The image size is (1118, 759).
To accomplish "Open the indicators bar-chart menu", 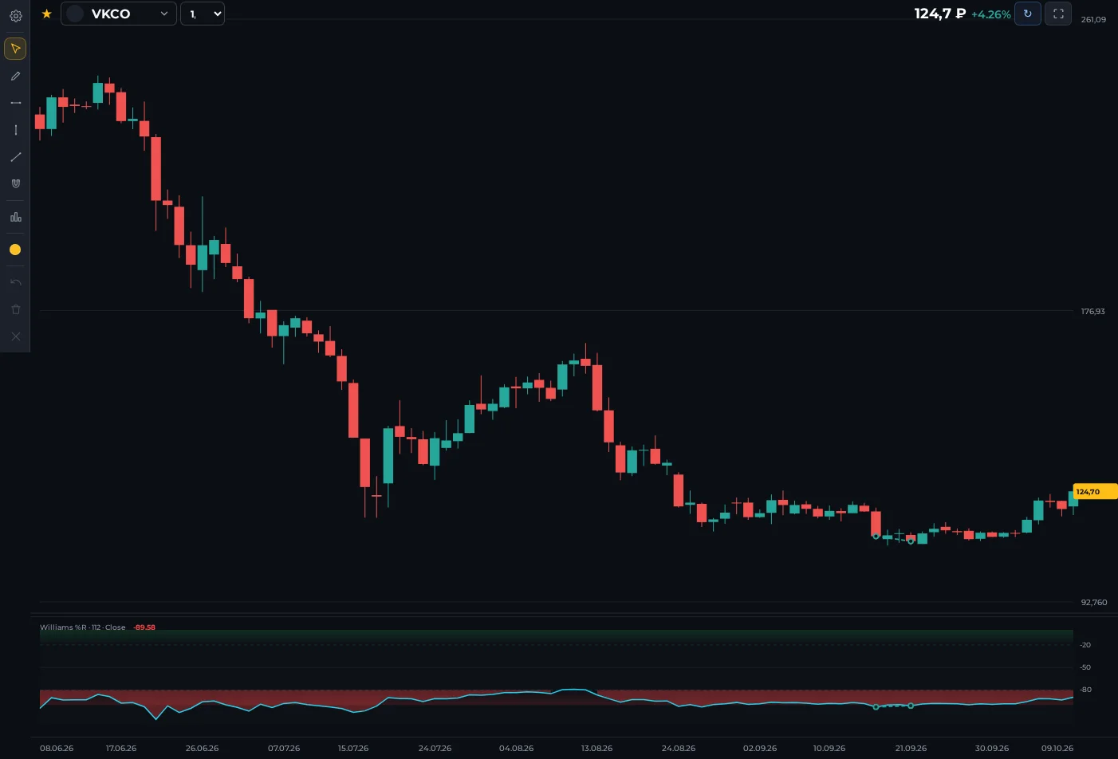I will (15, 217).
